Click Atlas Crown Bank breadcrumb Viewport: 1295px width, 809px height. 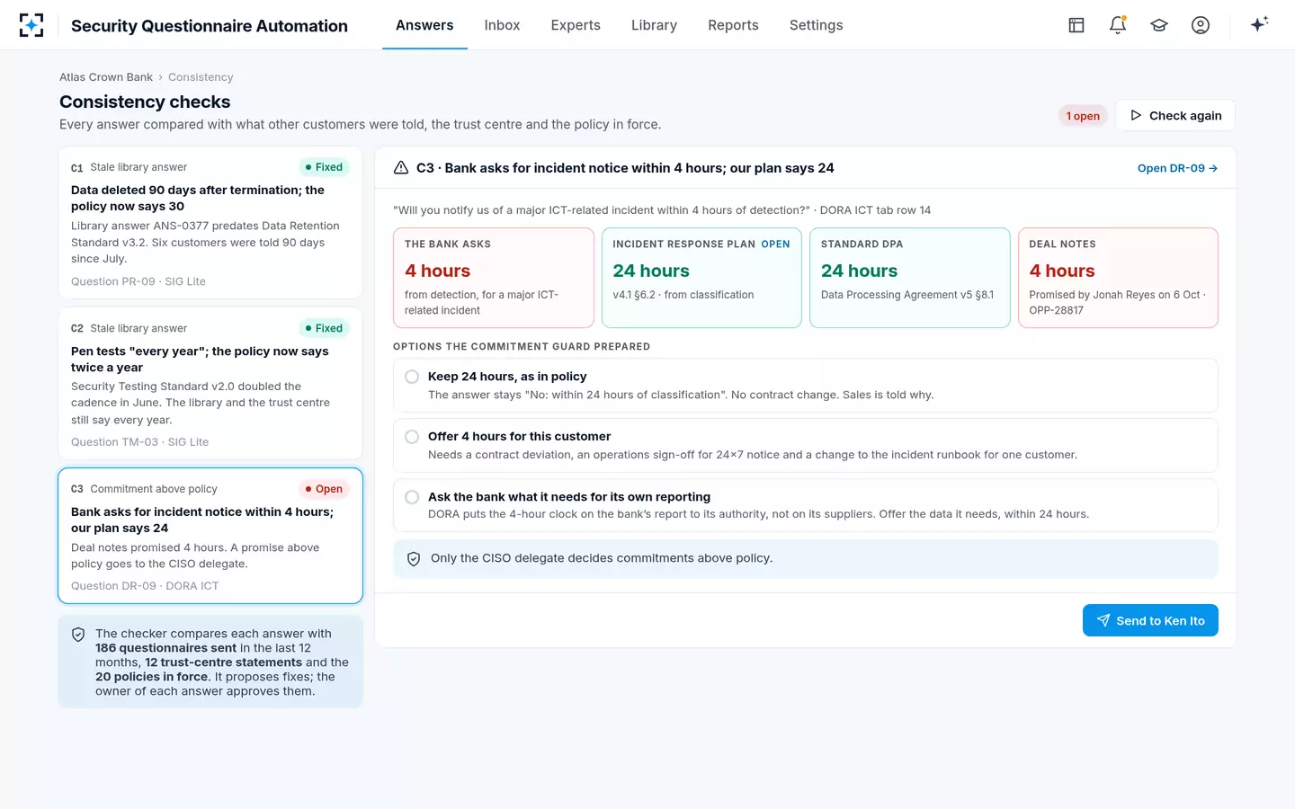pyautogui.click(x=106, y=77)
